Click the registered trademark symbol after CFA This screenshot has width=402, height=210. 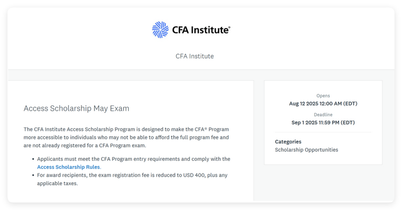206,128
